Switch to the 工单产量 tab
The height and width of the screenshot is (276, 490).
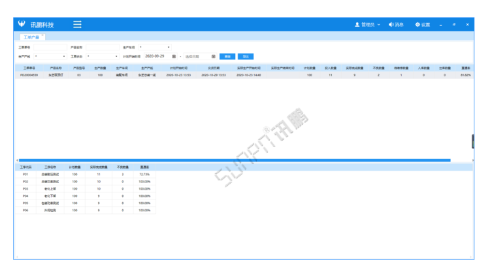click(31, 37)
